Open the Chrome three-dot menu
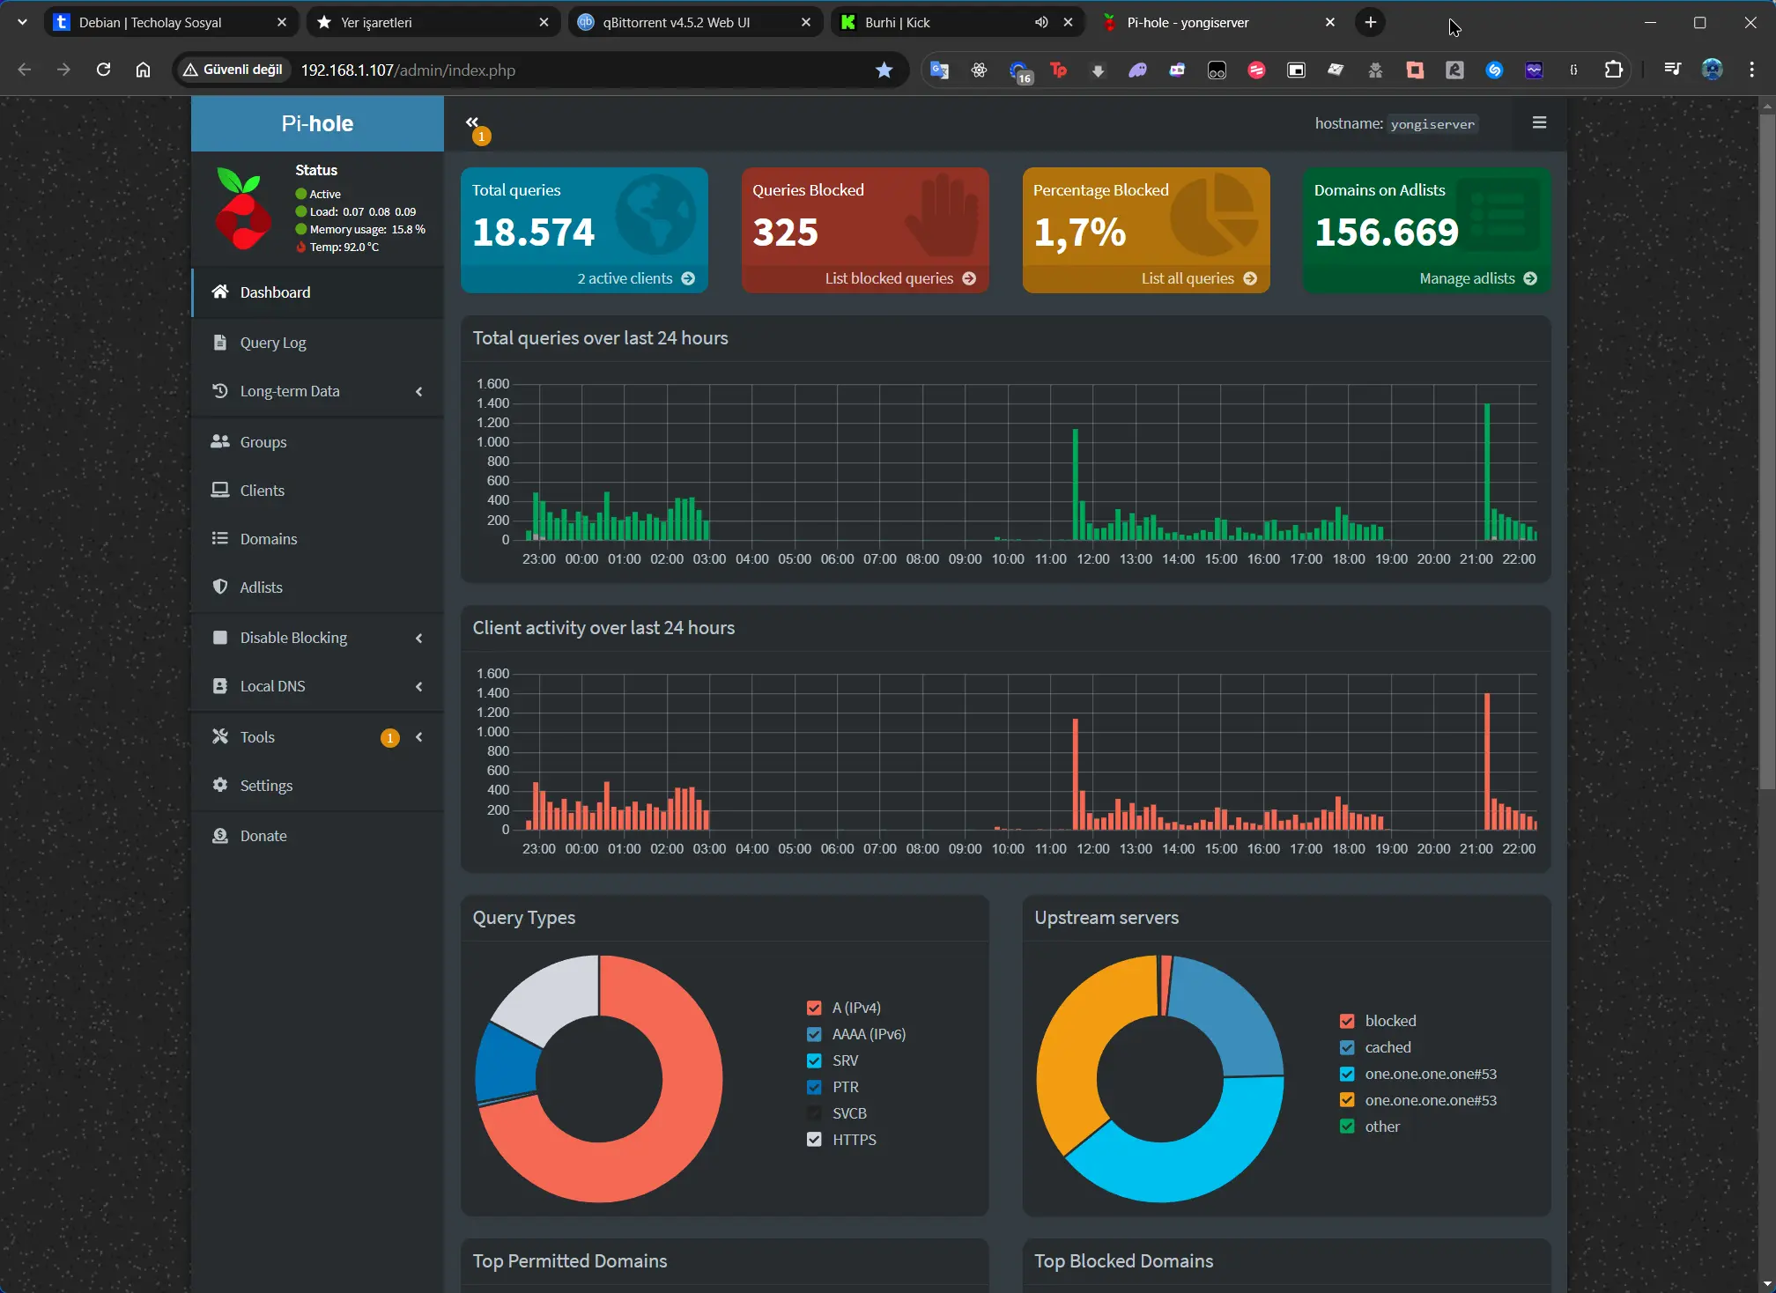Screen dimensions: 1776x1293 coord(1751,70)
